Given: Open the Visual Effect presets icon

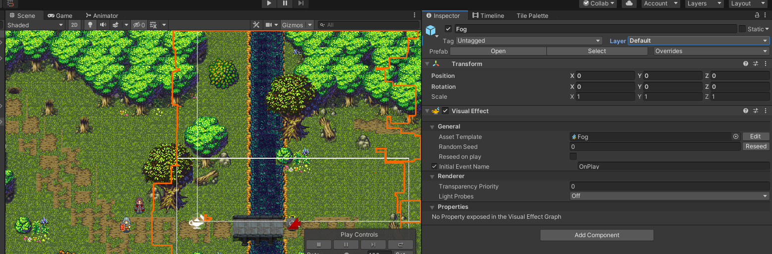Looking at the screenshot, I should coord(756,111).
